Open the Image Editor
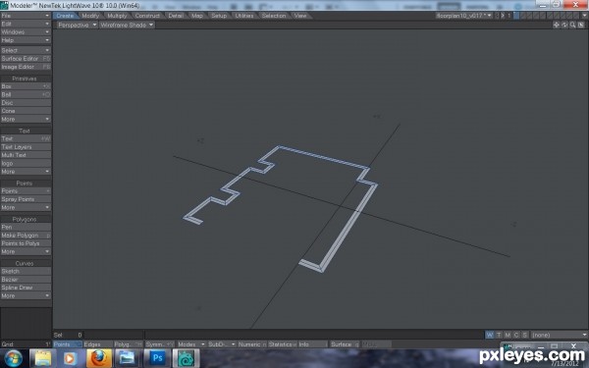This screenshot has width=589, height=368. tap(26, 67)
